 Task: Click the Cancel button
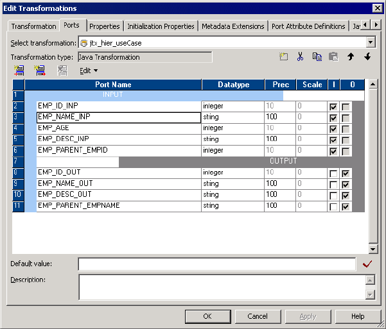click(258, 316)
